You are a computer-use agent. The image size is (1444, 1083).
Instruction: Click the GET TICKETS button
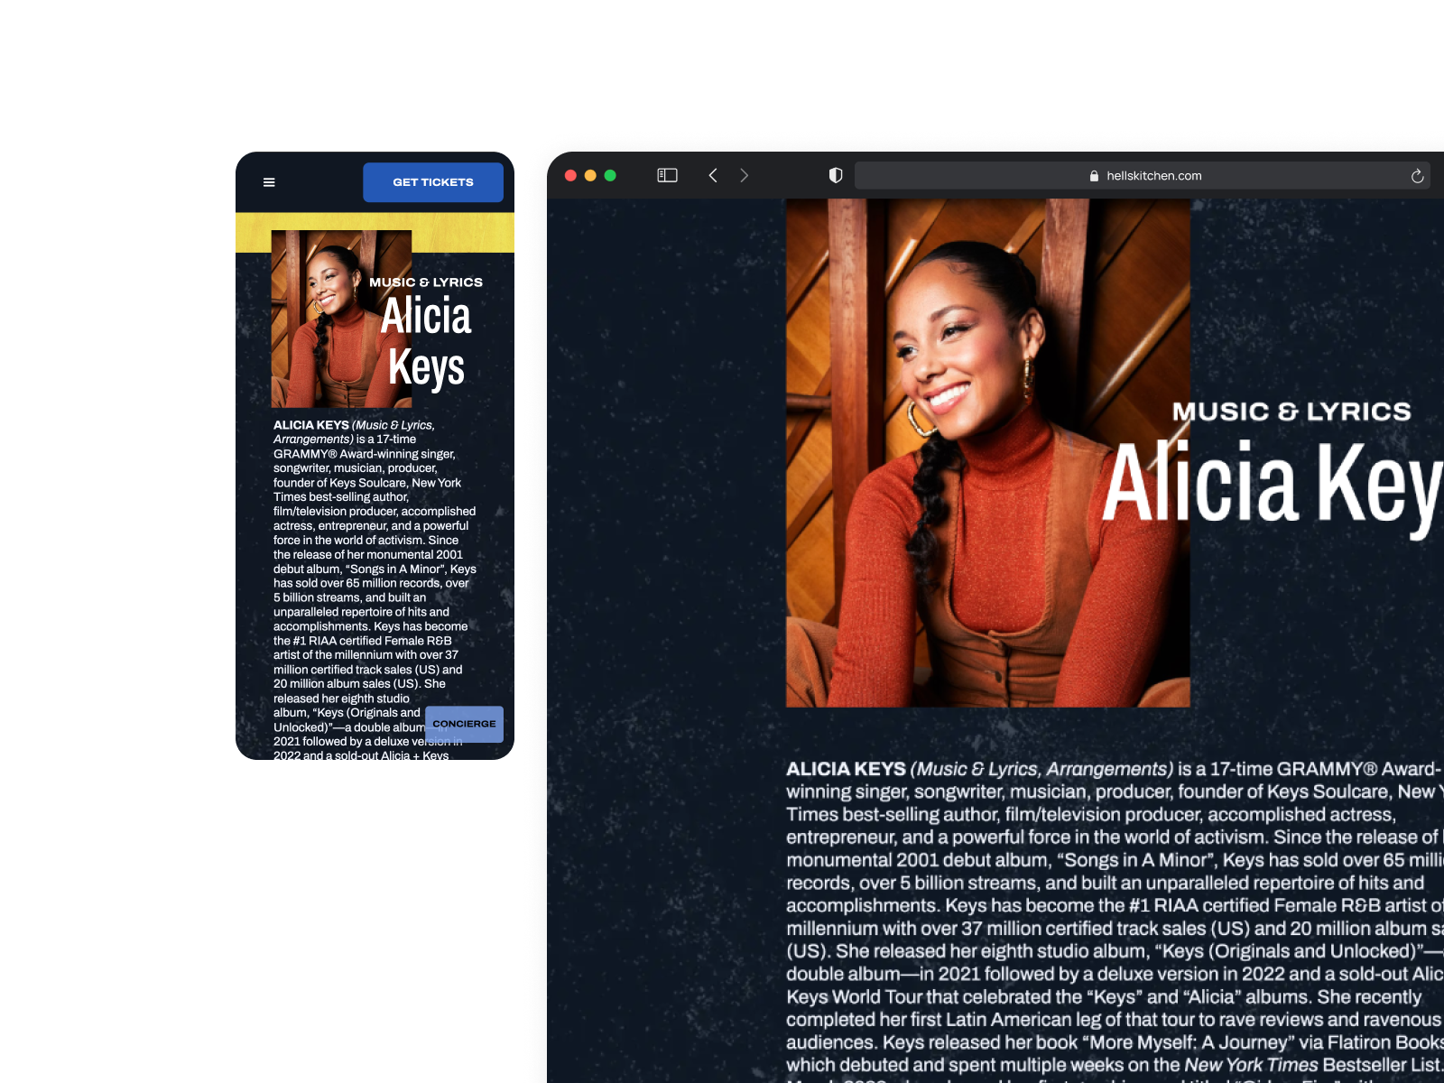point(433,182)
